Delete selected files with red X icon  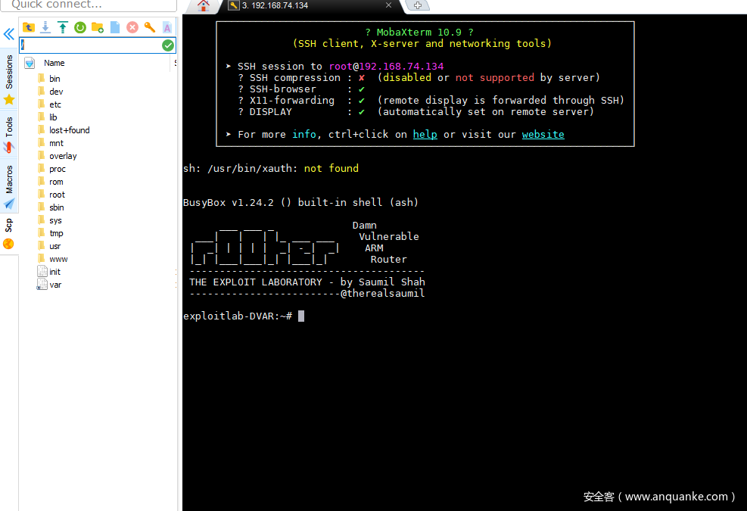tap(132, 27)
